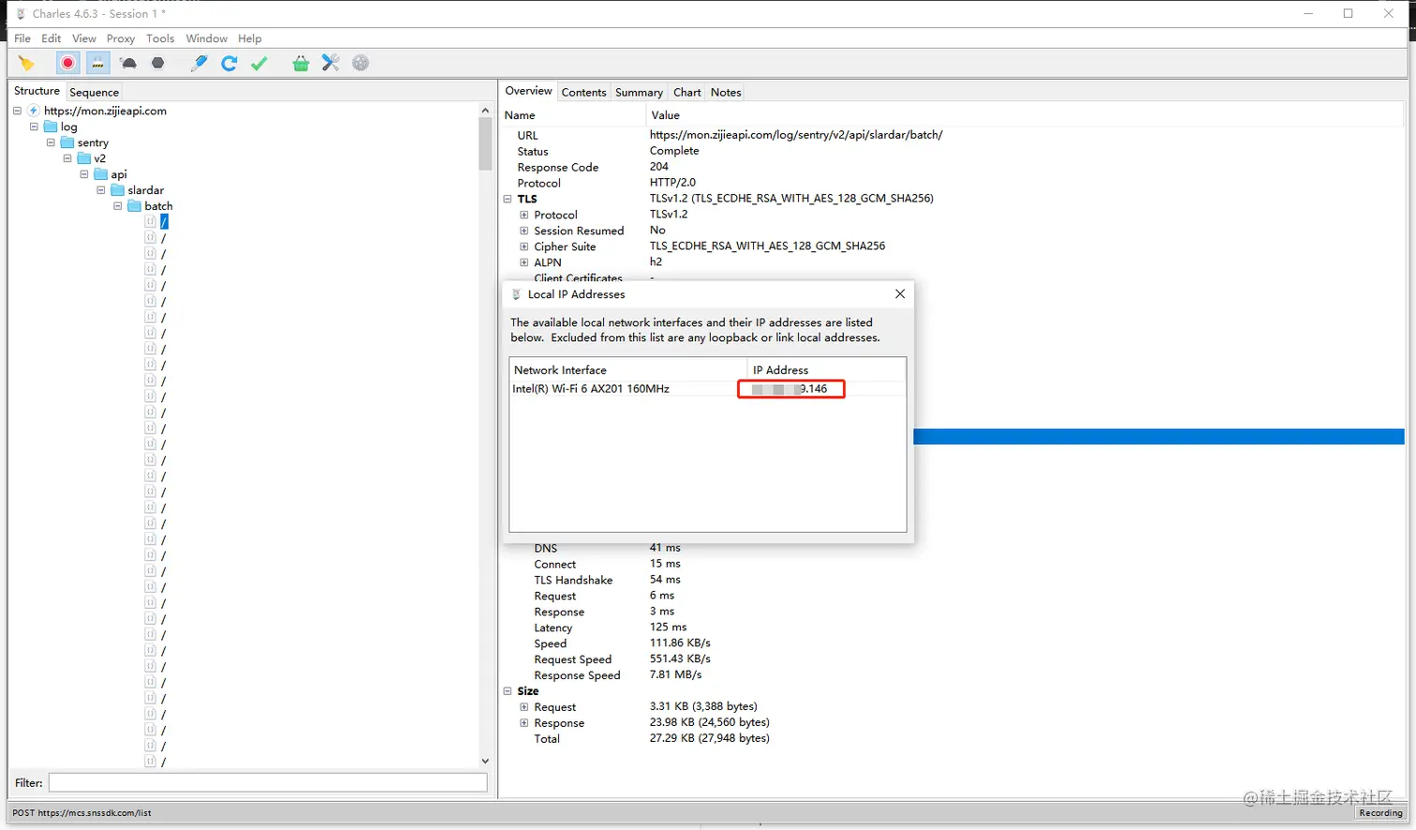Click the TLS Handshake timing row label

click(573, 580)
